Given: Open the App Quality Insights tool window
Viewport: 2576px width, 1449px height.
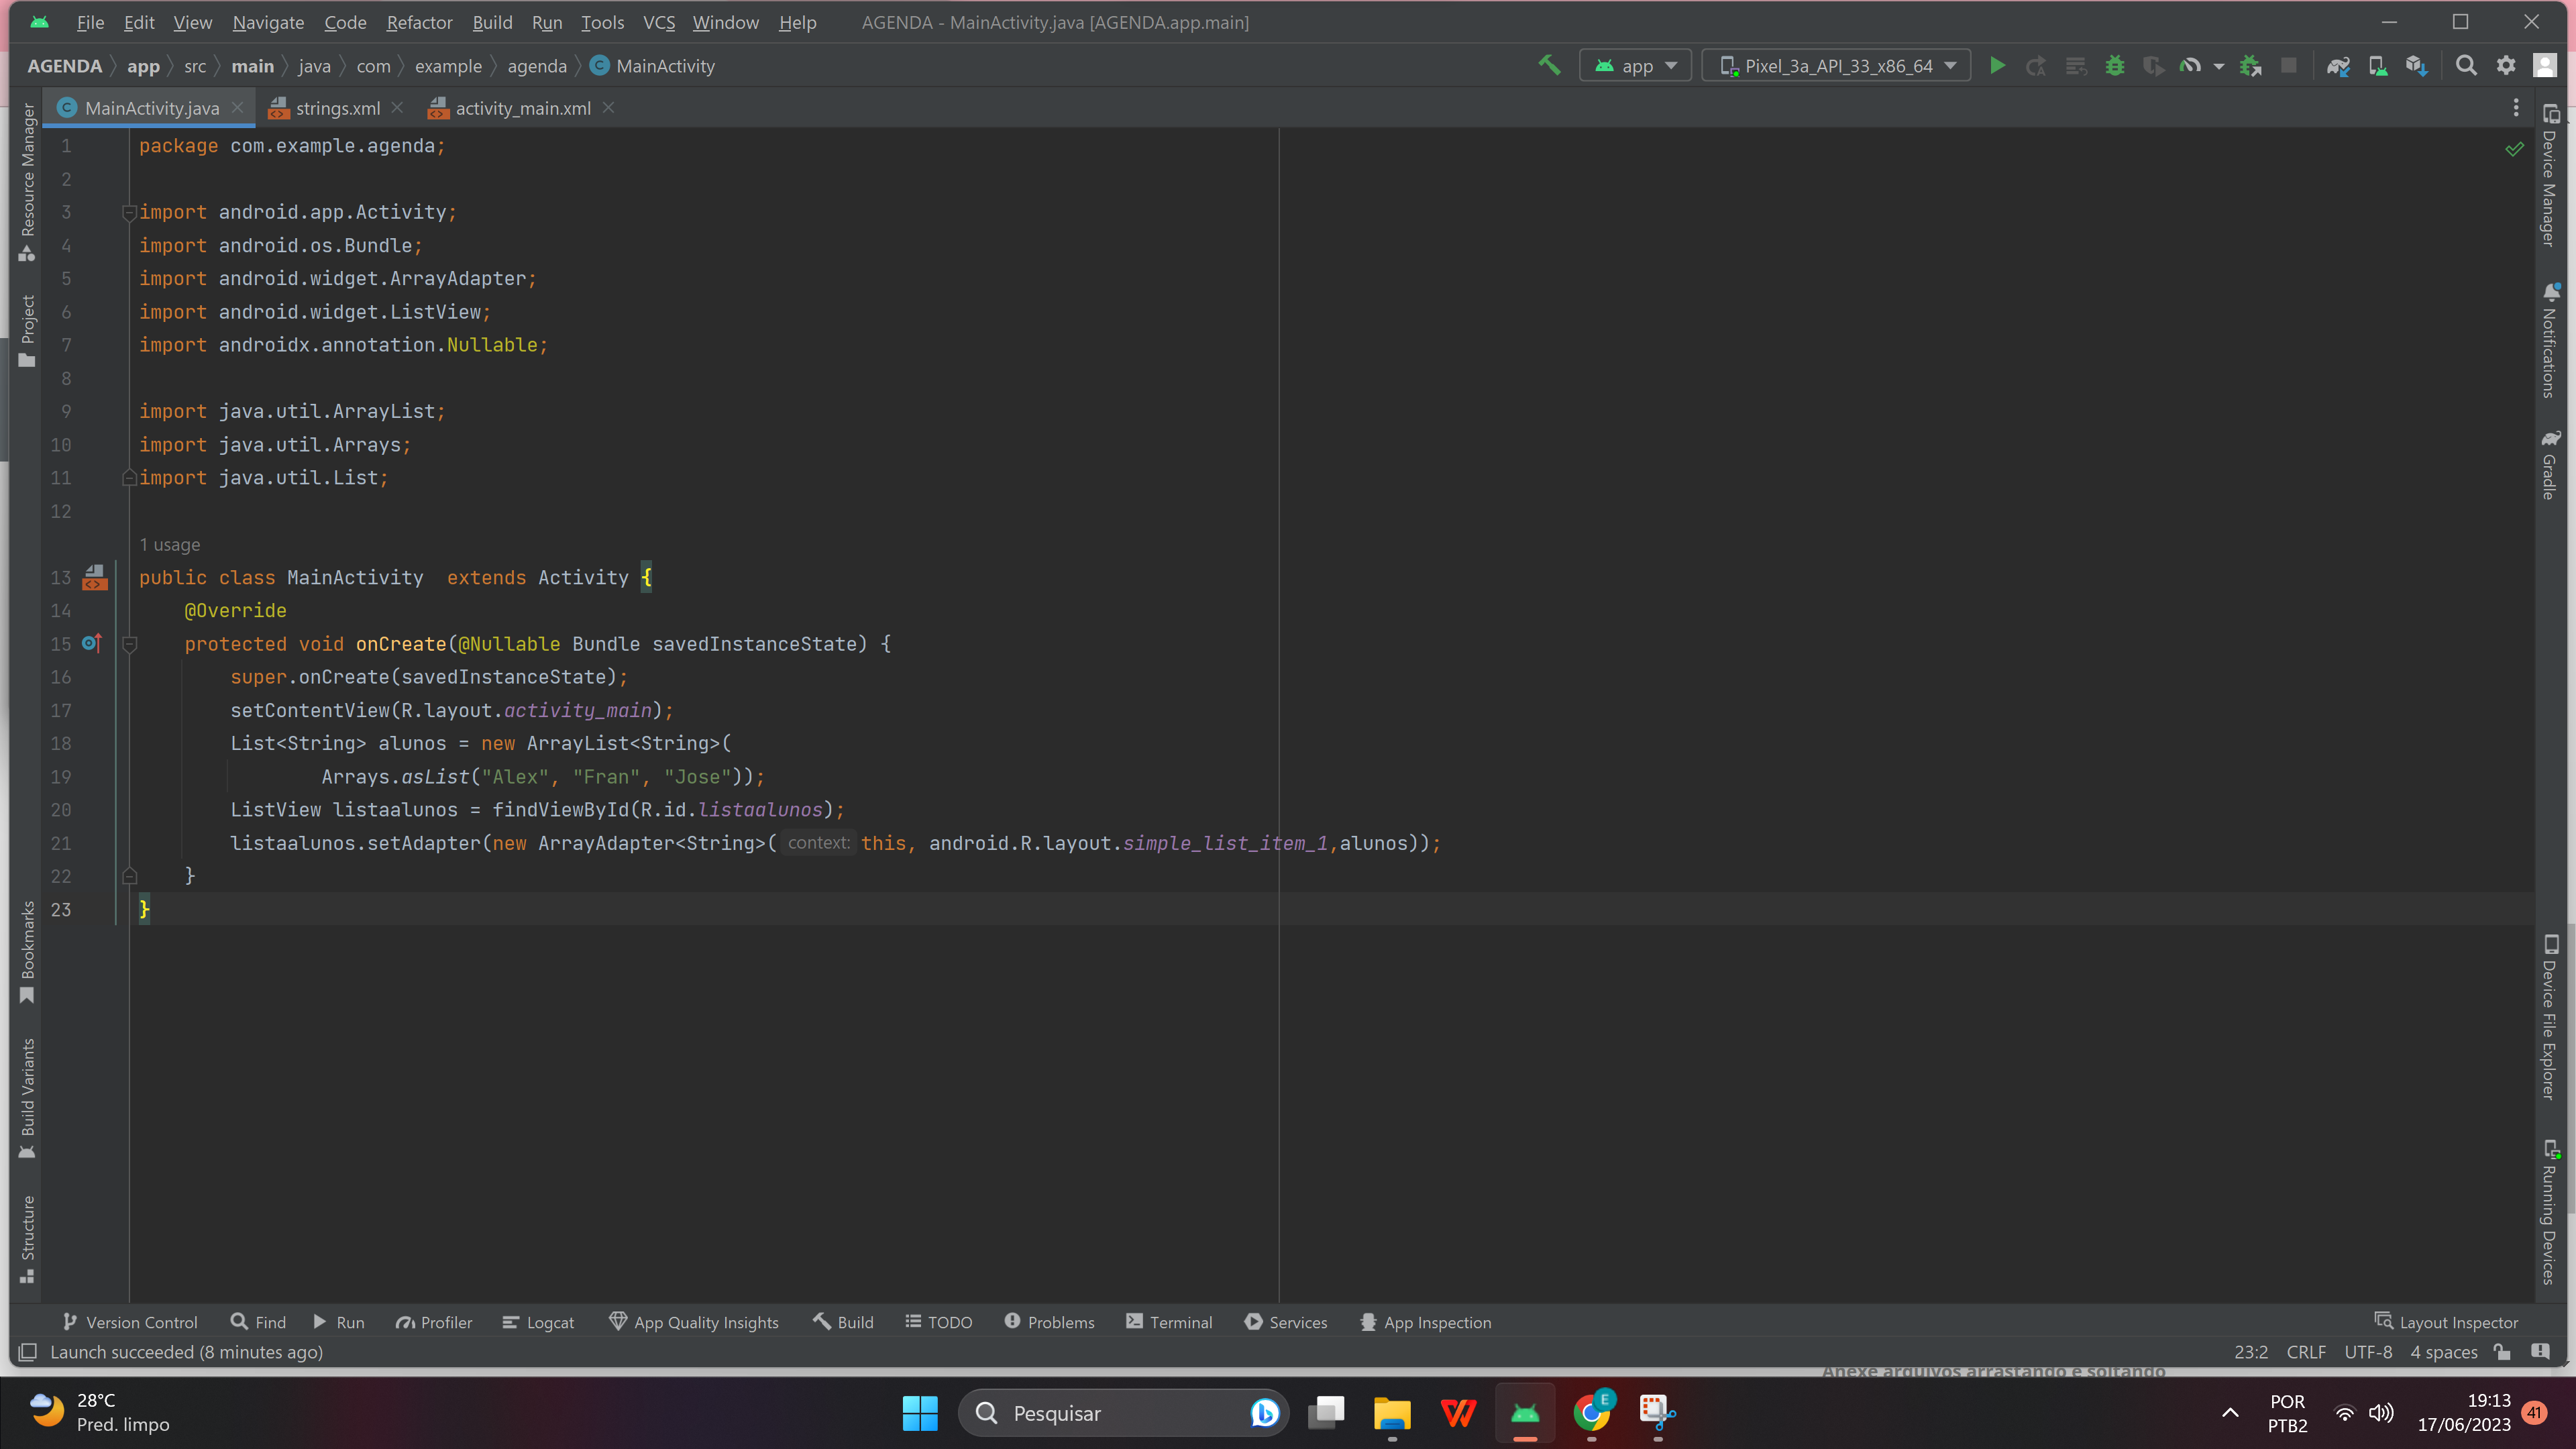Looking at the screenshot, I should [694, 1322].
